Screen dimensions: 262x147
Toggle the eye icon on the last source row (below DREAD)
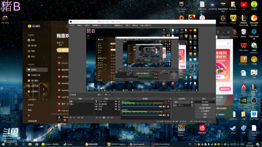[116, 109]
